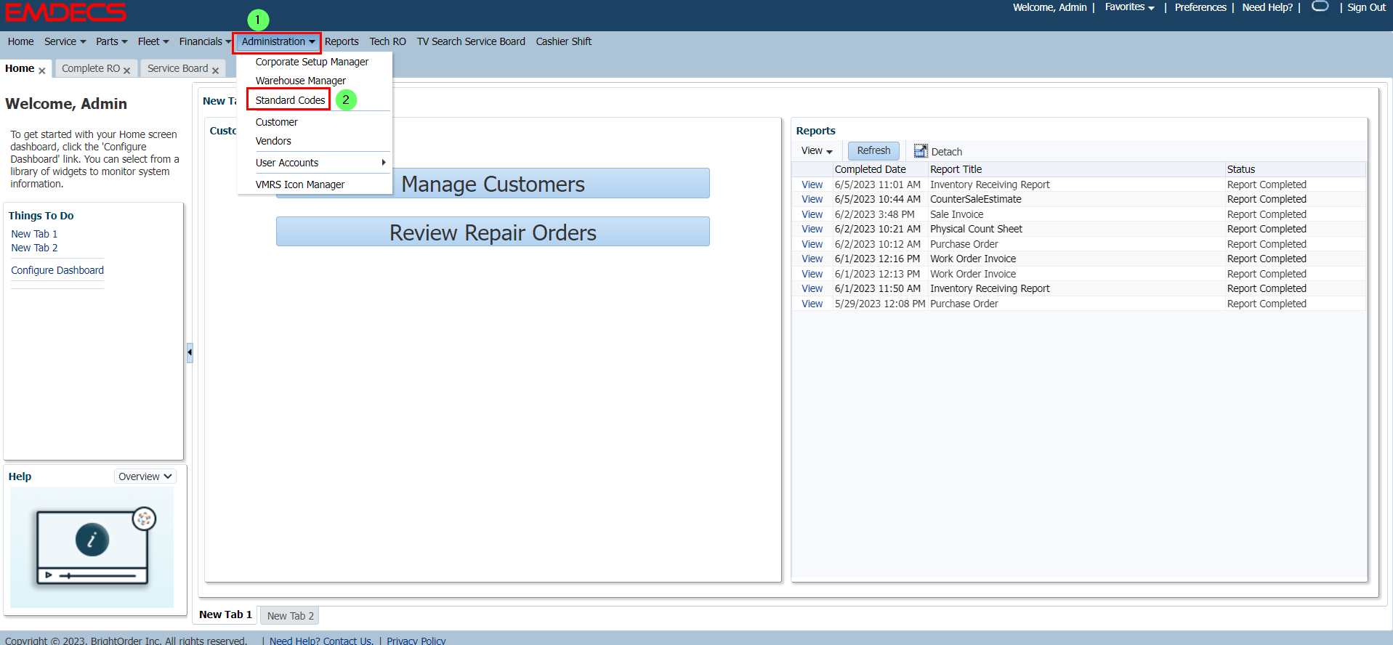The height and width of the screenshot is (645, 1393).
Task: Close the Home tab
Action: 42,70
